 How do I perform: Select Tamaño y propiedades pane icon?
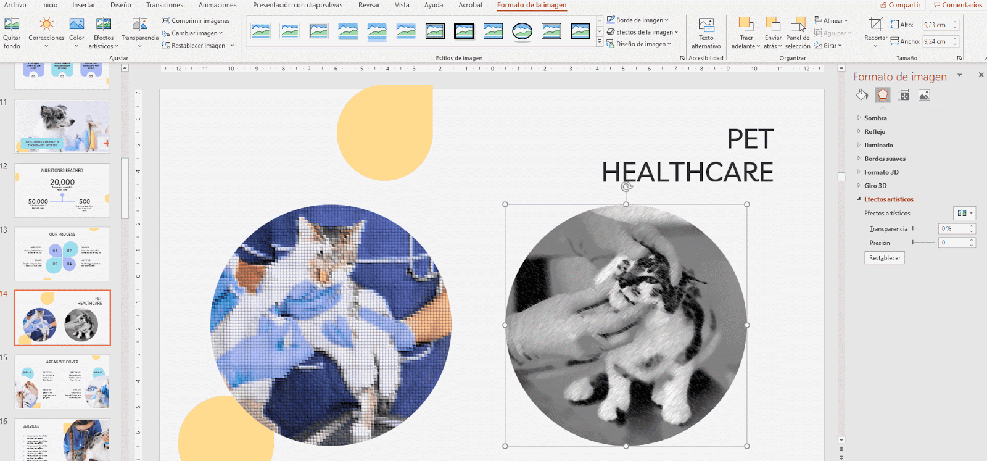(x=904, y=95)
